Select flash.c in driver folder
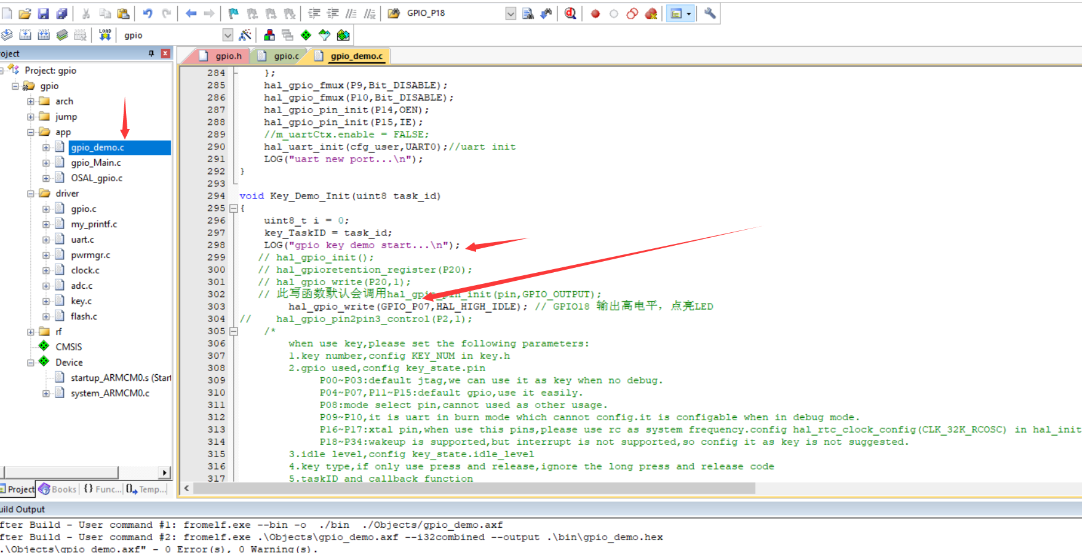The height and width of the screenshot is (553, 1082). coord(84,316)
